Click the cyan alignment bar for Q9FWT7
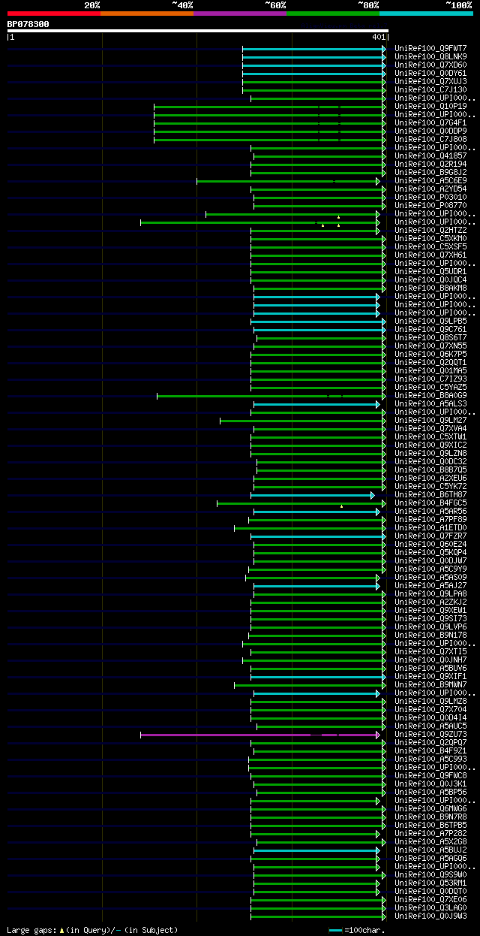 click(314, 49)
